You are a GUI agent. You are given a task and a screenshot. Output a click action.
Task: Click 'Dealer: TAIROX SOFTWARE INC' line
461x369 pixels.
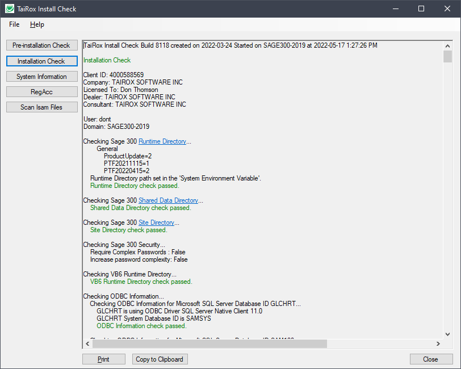pos(129,97)
